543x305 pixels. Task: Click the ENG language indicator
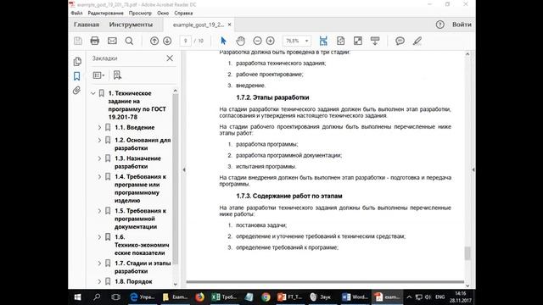439,297
